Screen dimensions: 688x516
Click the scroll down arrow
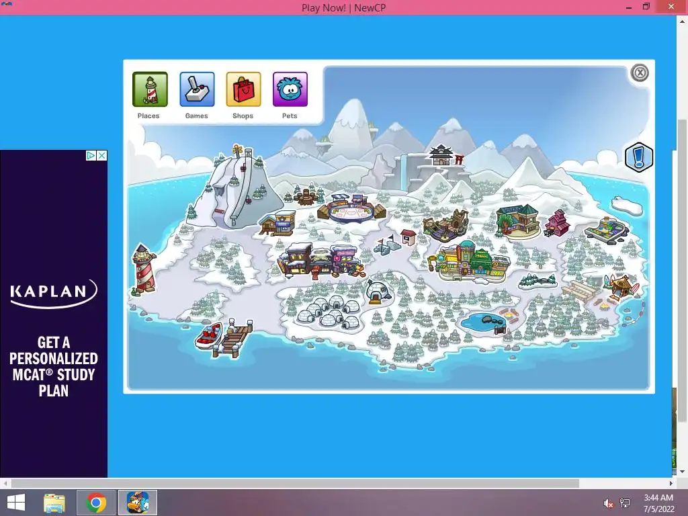coord(683,472)
